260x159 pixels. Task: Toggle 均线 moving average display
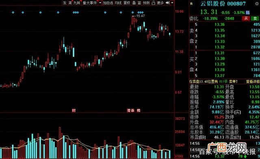click(x=118, y=3)
